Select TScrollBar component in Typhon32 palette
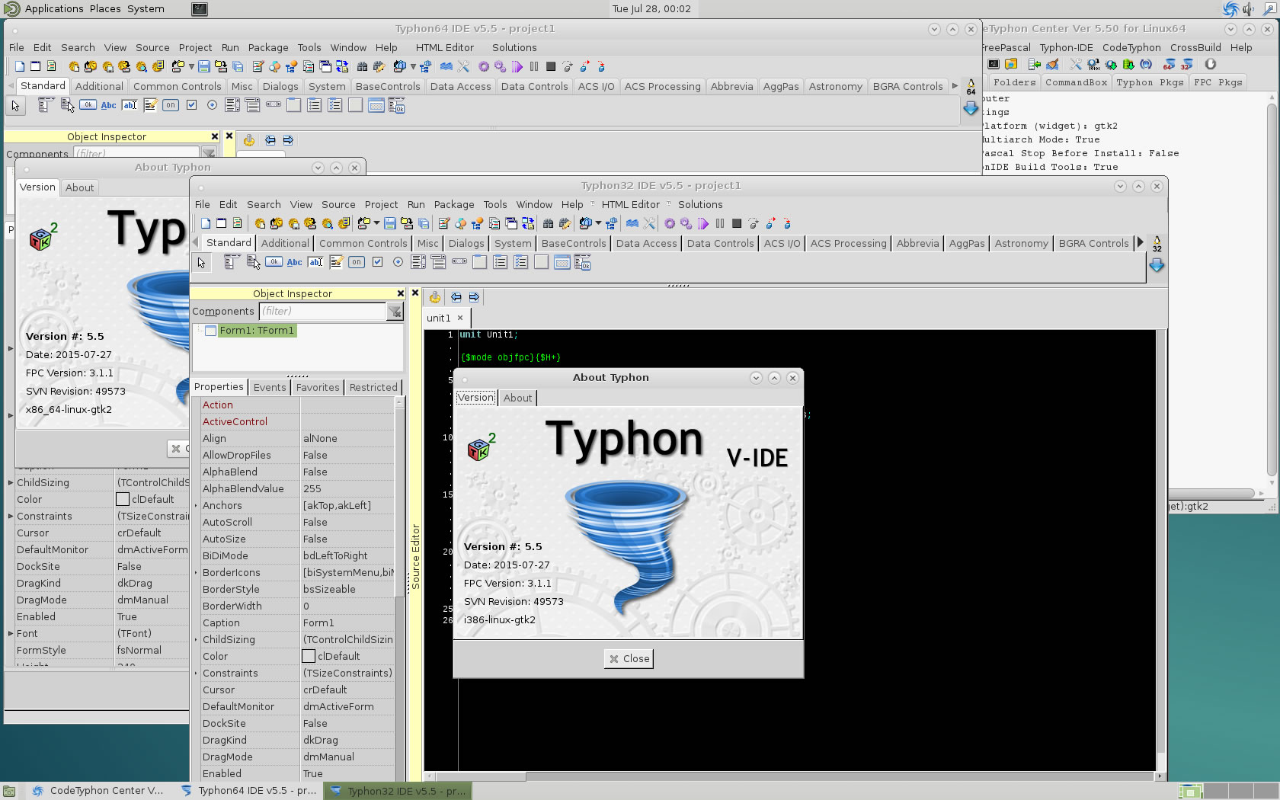1280x800 pixels. pos(459,261)
